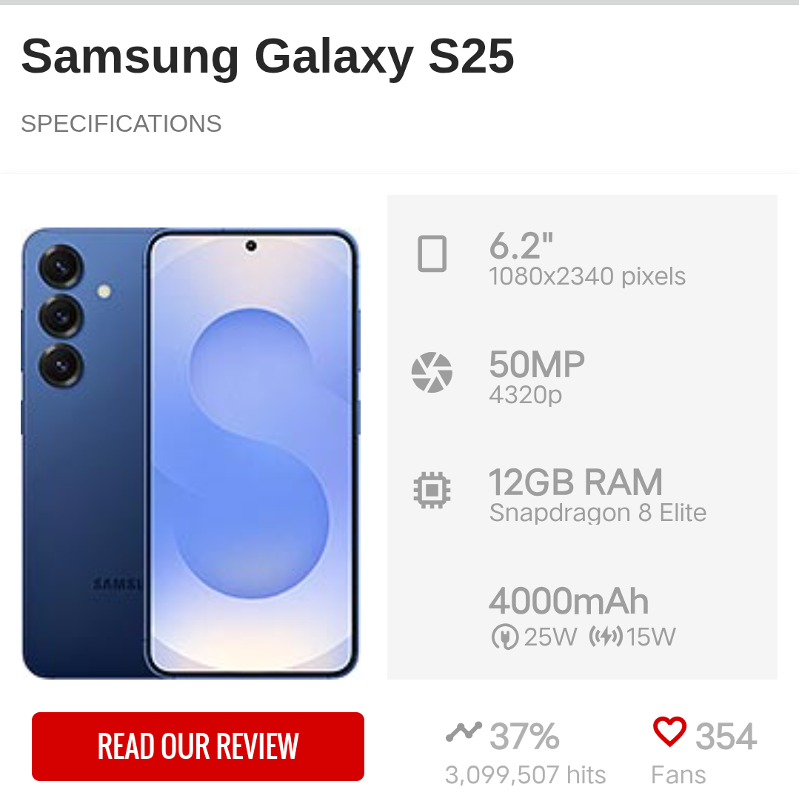
Task: Click the 37% popularity value
Action: point(524,736)
